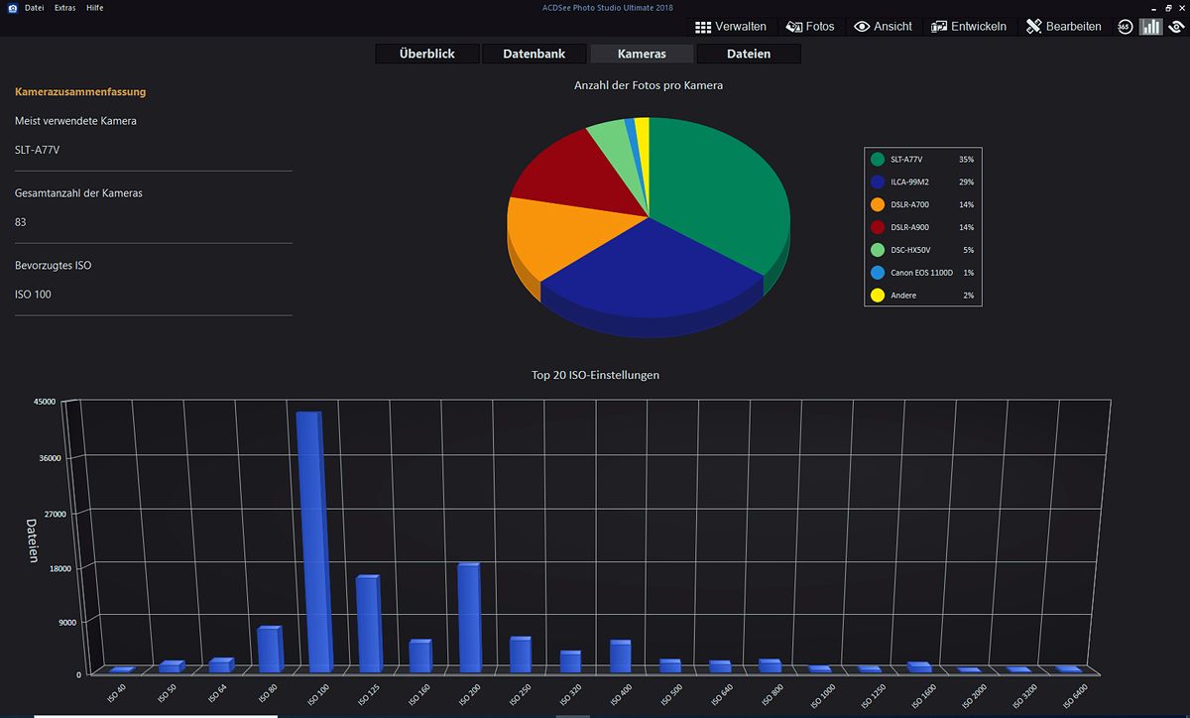Click the ISO 100 bar in chart
Image resolution: width=1190 pixels, height=718 pixels.
point(309,540)
